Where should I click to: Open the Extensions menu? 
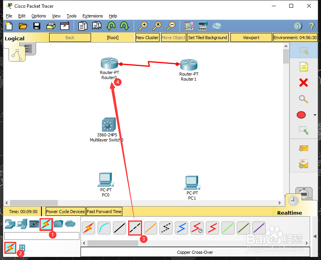point(93,16)
